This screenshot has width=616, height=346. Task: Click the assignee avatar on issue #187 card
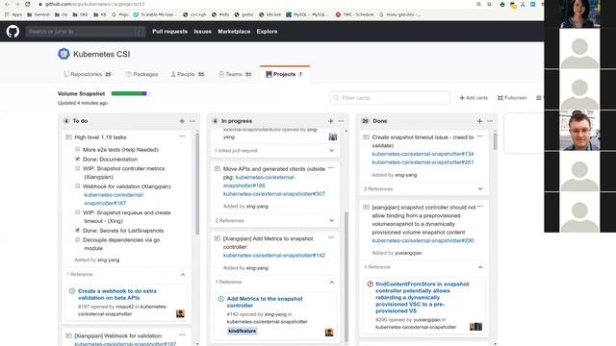180,313
